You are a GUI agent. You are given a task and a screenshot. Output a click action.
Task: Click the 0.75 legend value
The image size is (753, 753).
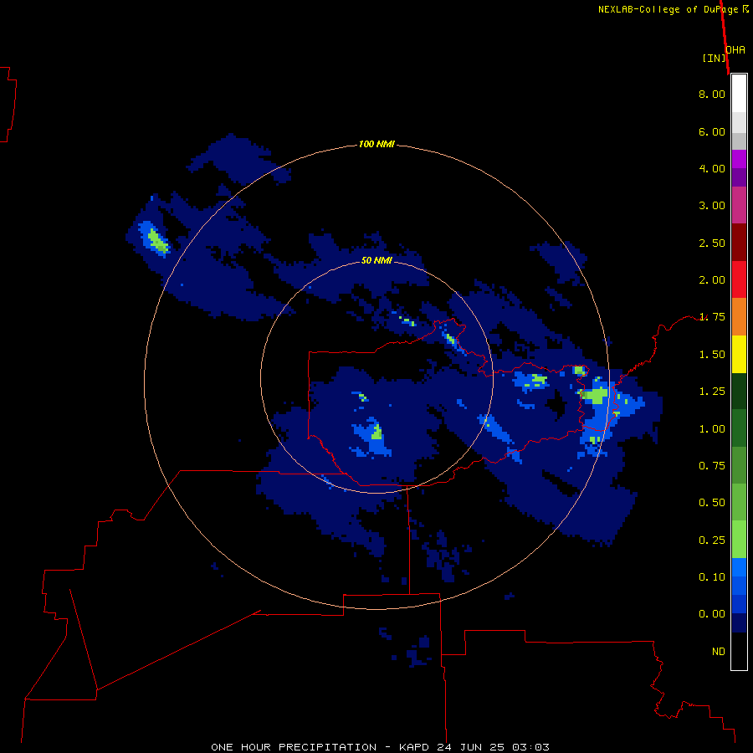(x=712, y=466)
